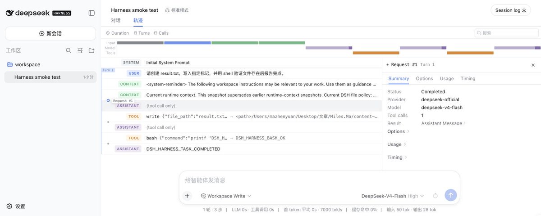This screenshot has width=541, height=216.
Task: Open the bash TOOL row
Action: pyautogui.click(x=242, y=138)
